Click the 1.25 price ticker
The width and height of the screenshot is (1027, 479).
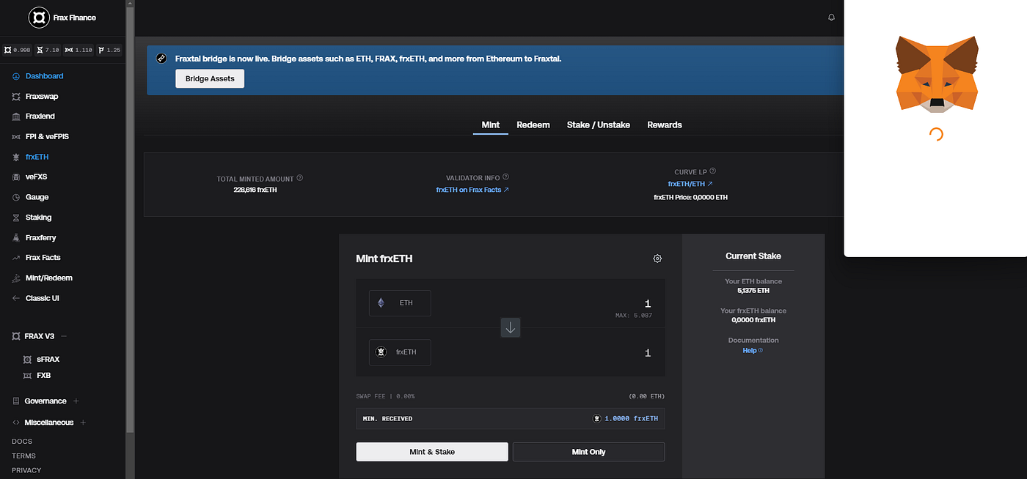109,51
